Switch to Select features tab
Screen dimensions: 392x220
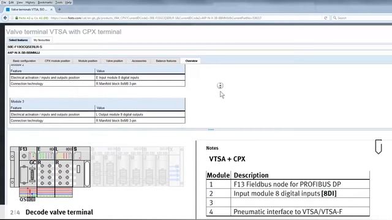18,40
